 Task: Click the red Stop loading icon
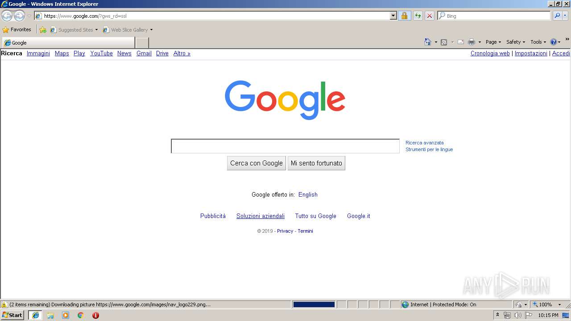pos(429,16)
